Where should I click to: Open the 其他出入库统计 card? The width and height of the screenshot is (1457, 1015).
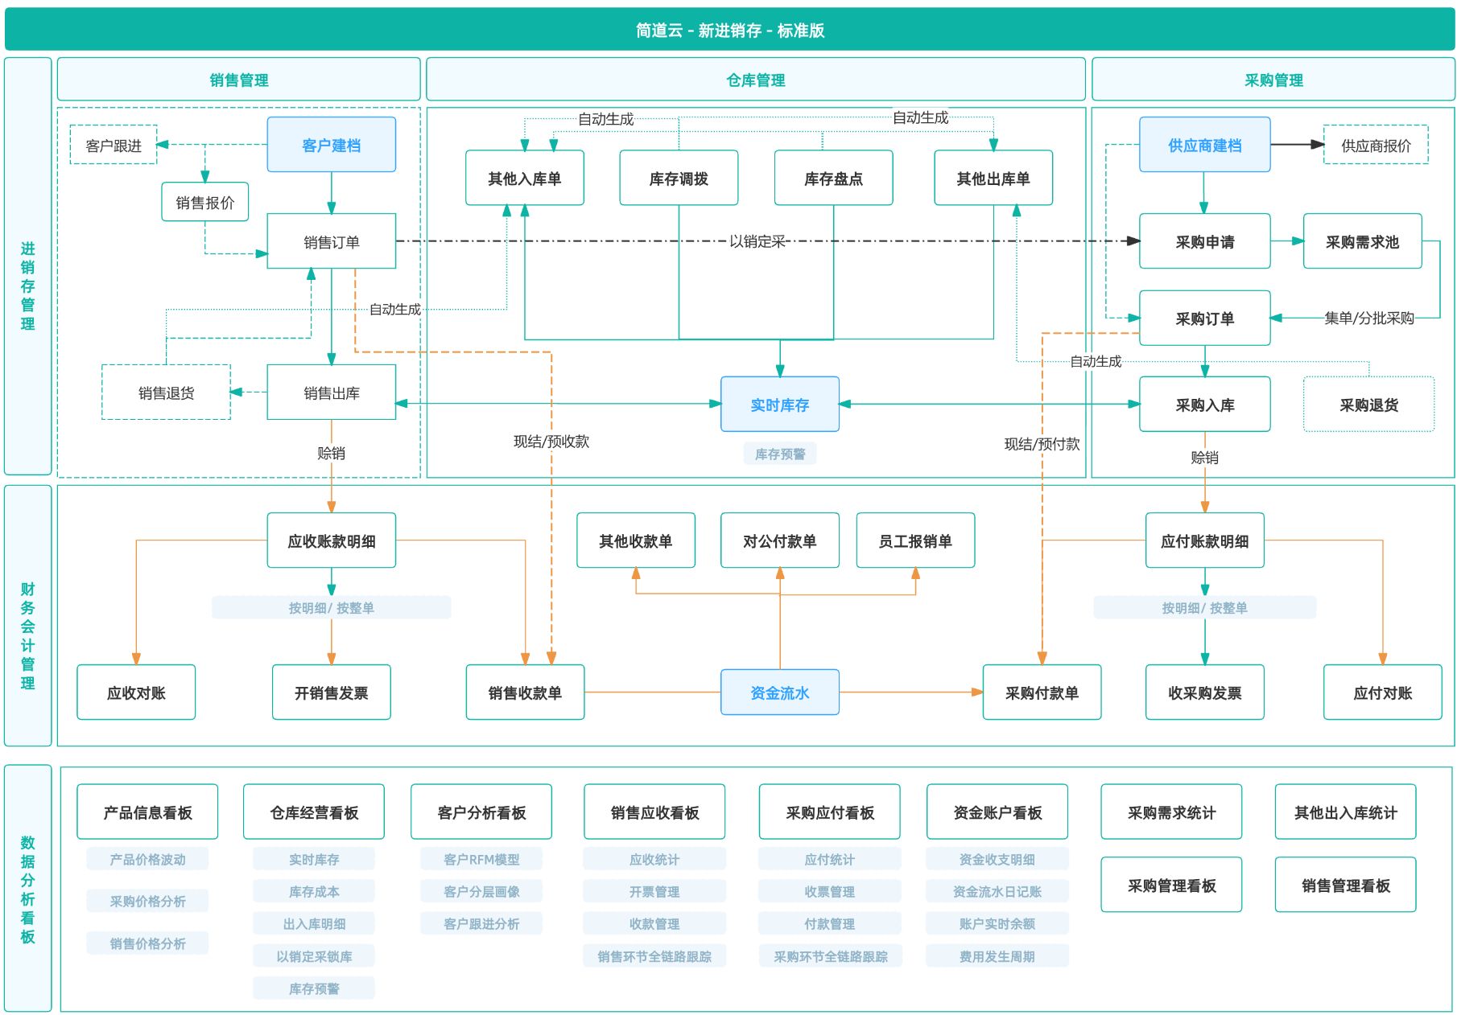click(x=1345, y=812)
